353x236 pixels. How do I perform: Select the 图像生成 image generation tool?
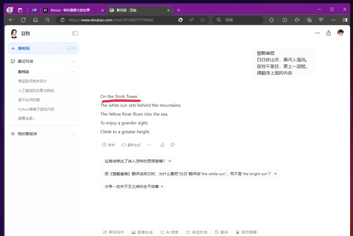pos(142,232)
